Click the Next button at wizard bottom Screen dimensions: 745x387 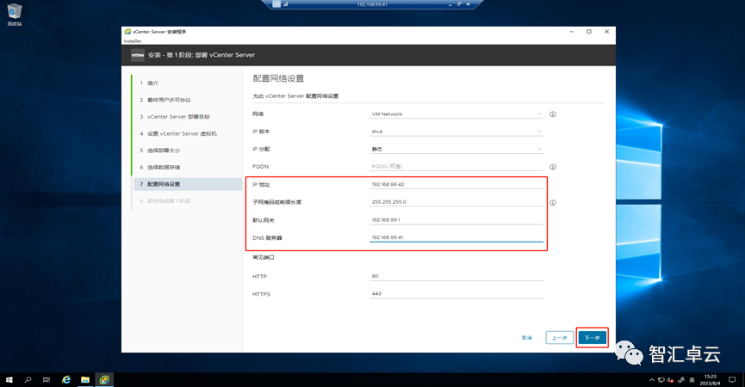pos(592,338)
